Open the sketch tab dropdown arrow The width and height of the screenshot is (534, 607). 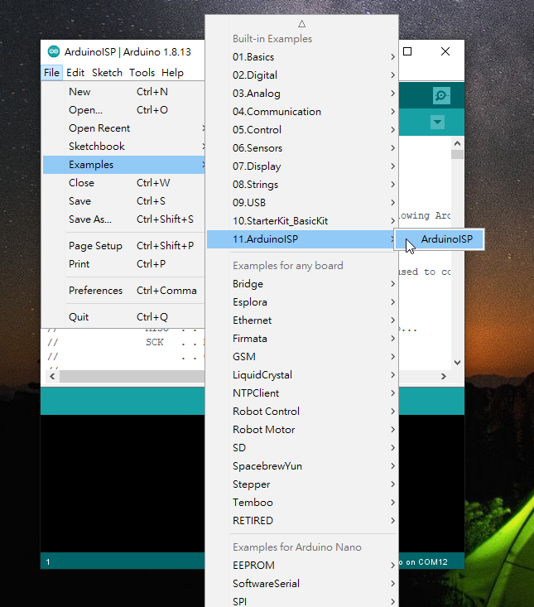click(437, 123)
